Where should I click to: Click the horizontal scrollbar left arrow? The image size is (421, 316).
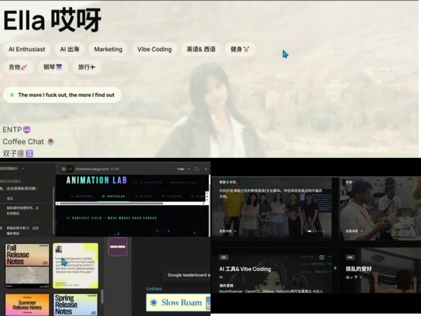(57, 203)
